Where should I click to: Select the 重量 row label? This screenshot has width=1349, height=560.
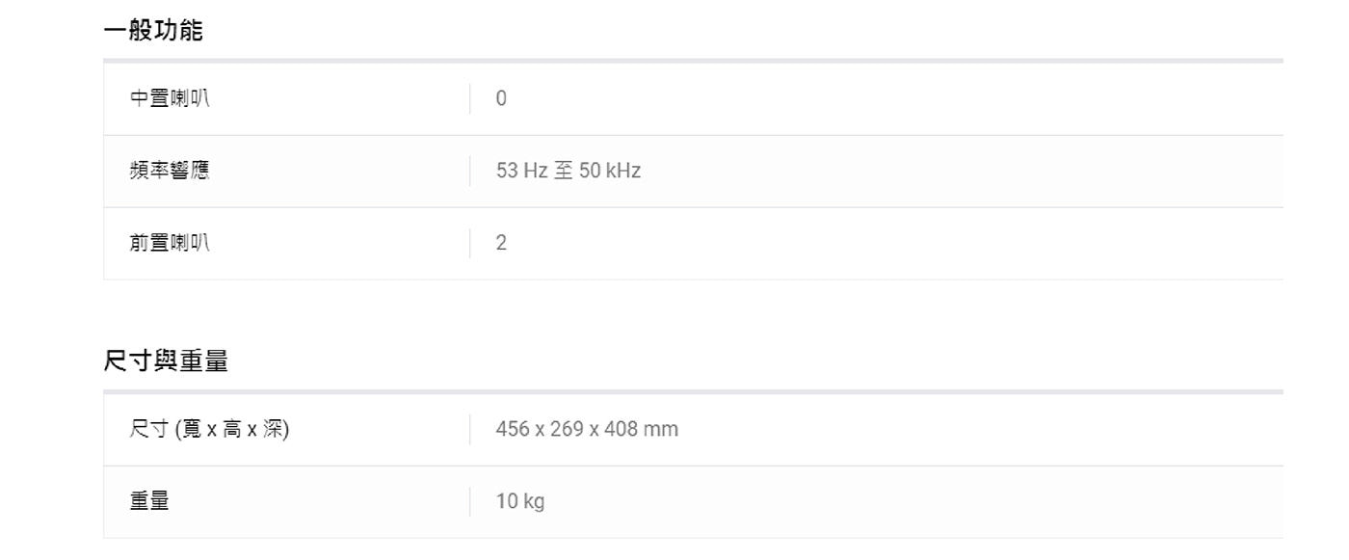[x=149, y=501]
